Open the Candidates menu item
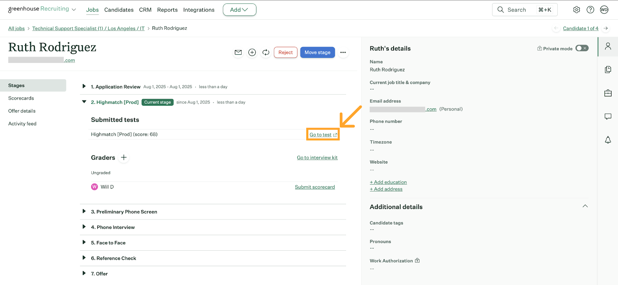618x285 pixels. 119,10
